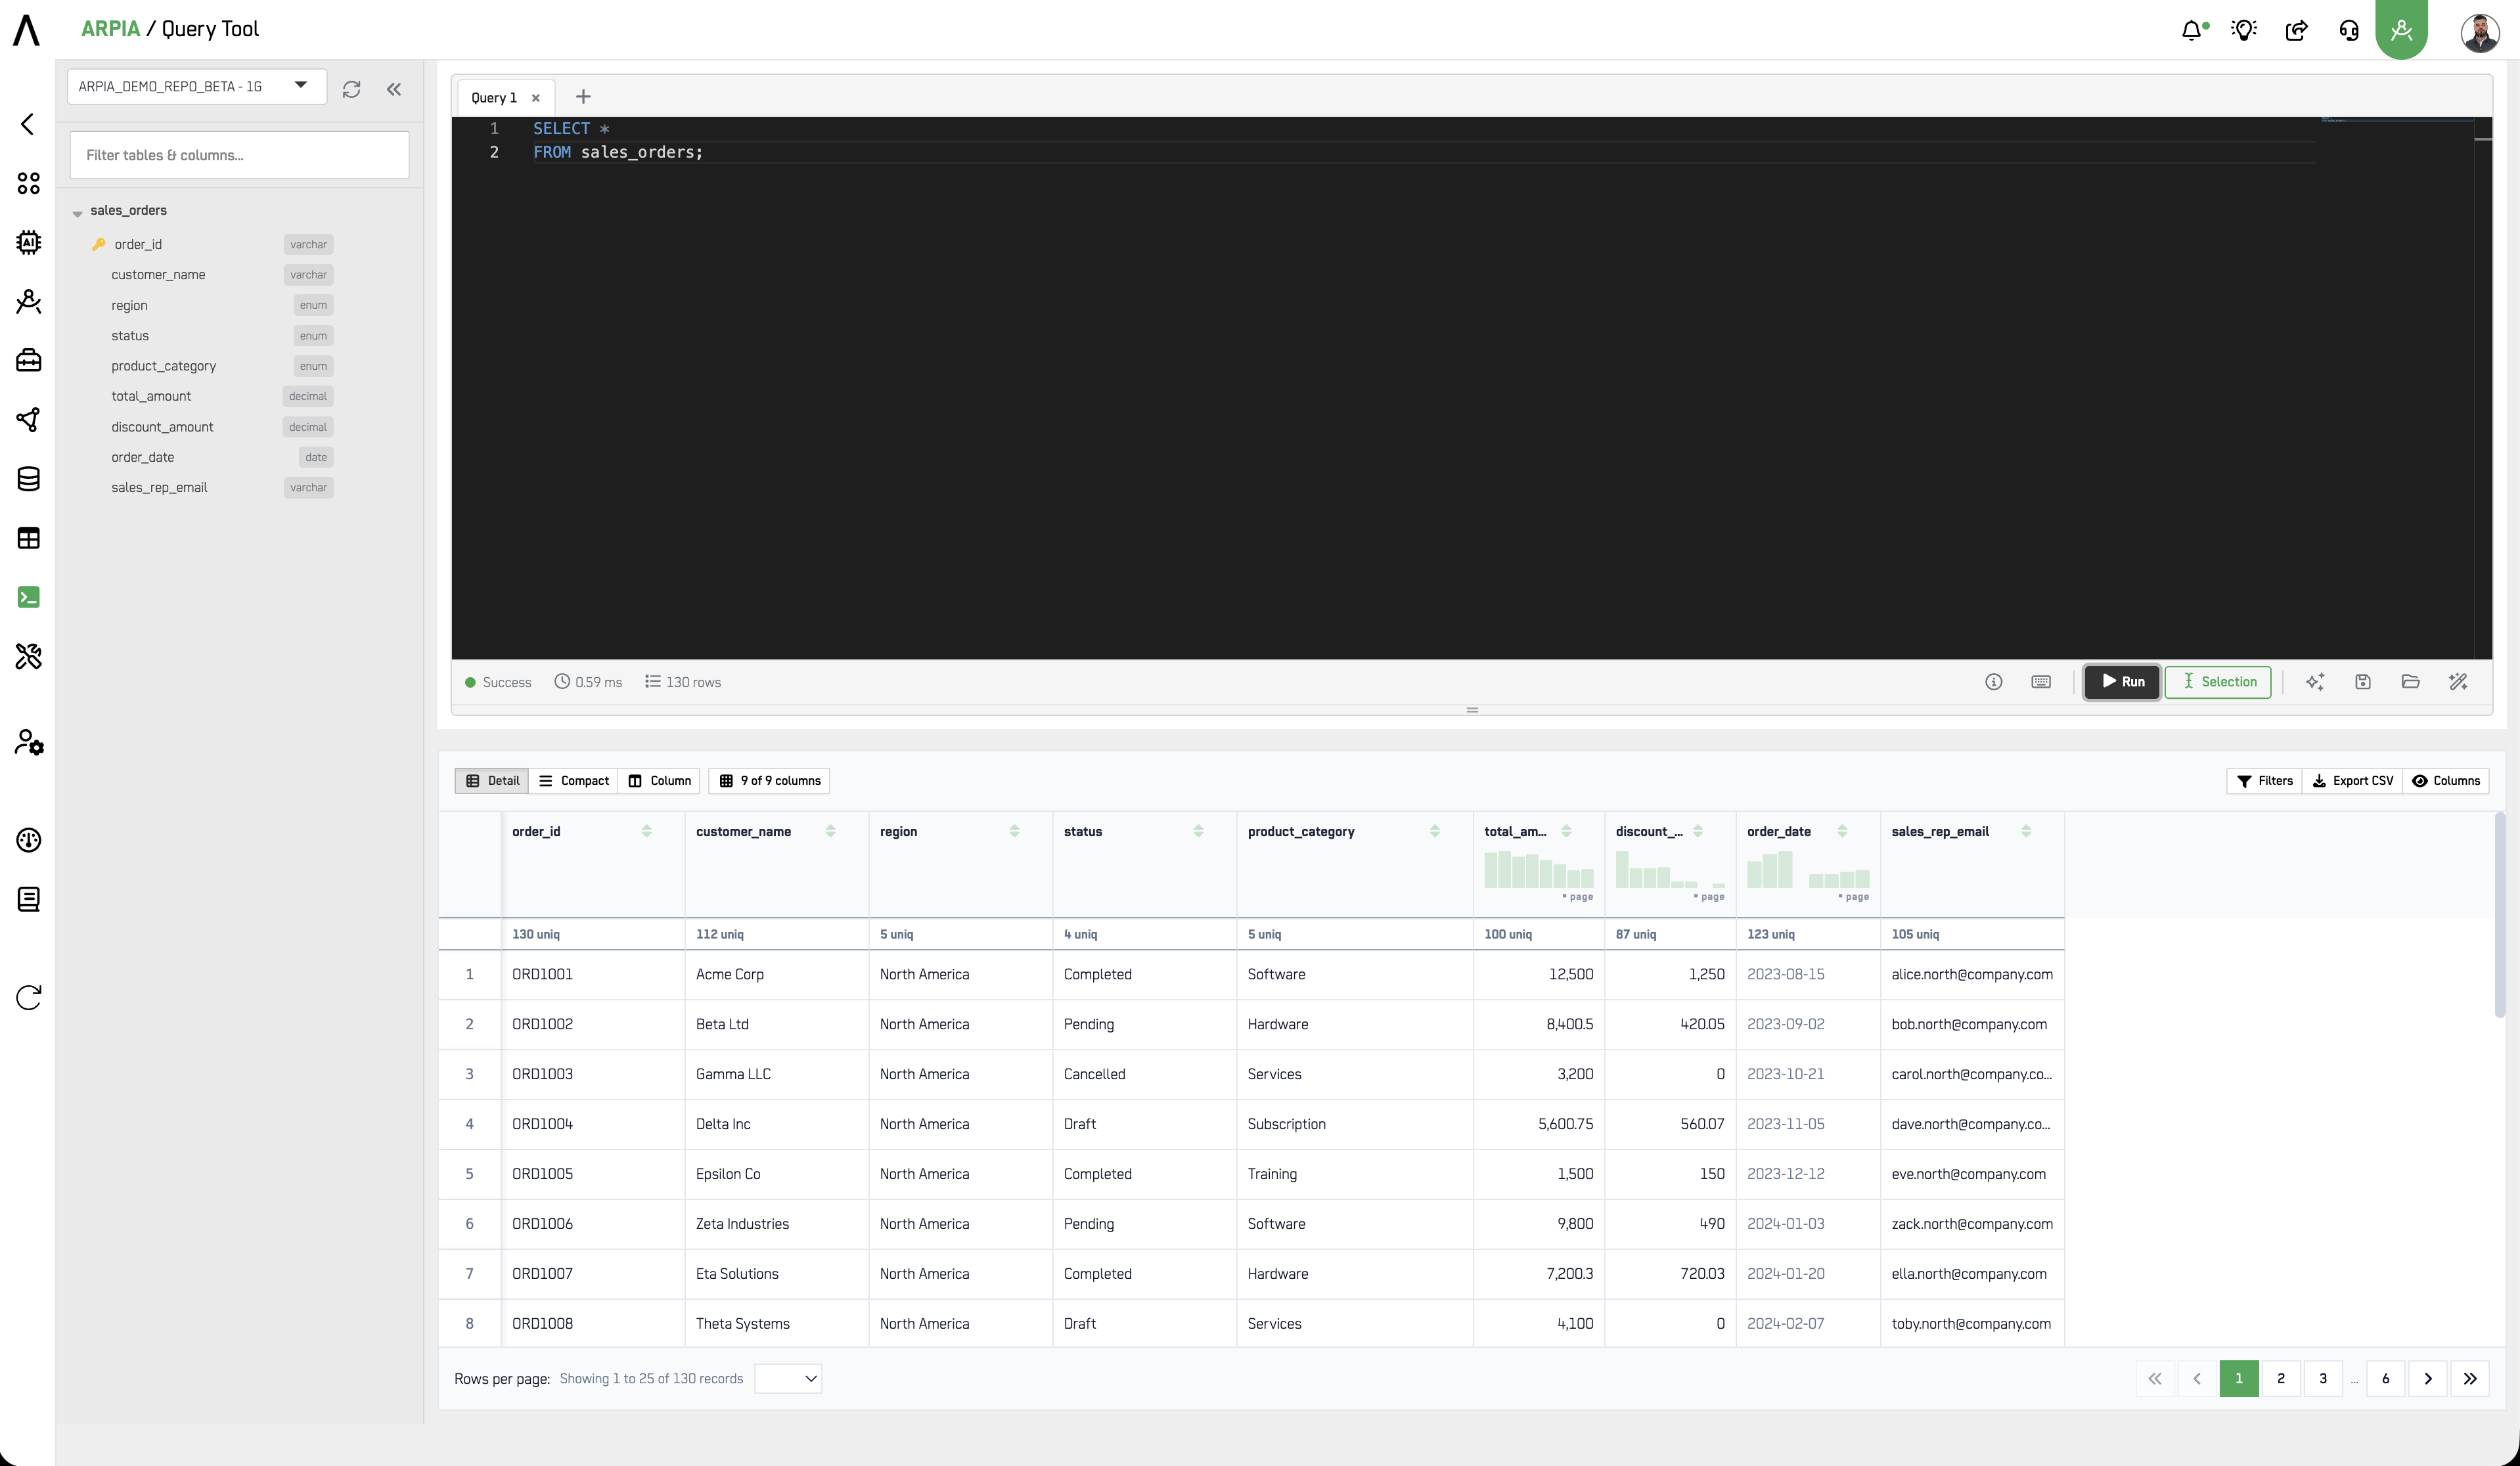Viewport: 2520px width, 1466px height.
Task: Run Selection only button
Action: 2218,682
